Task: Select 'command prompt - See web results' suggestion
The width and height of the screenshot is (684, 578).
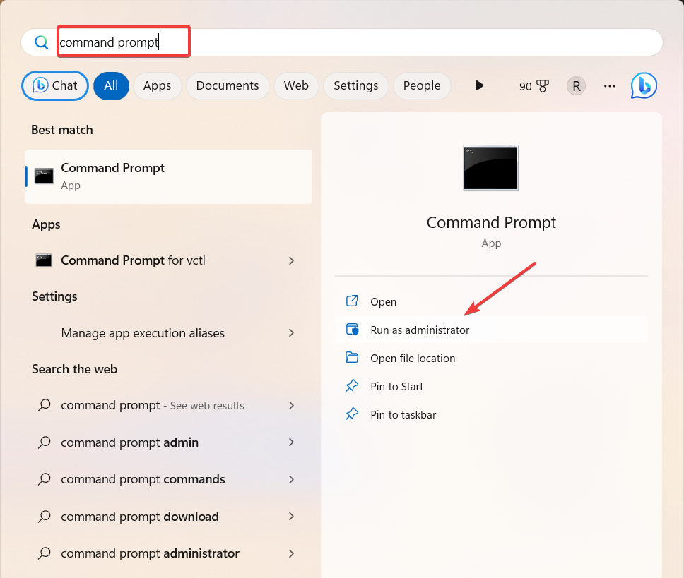Action: (168, 405)
